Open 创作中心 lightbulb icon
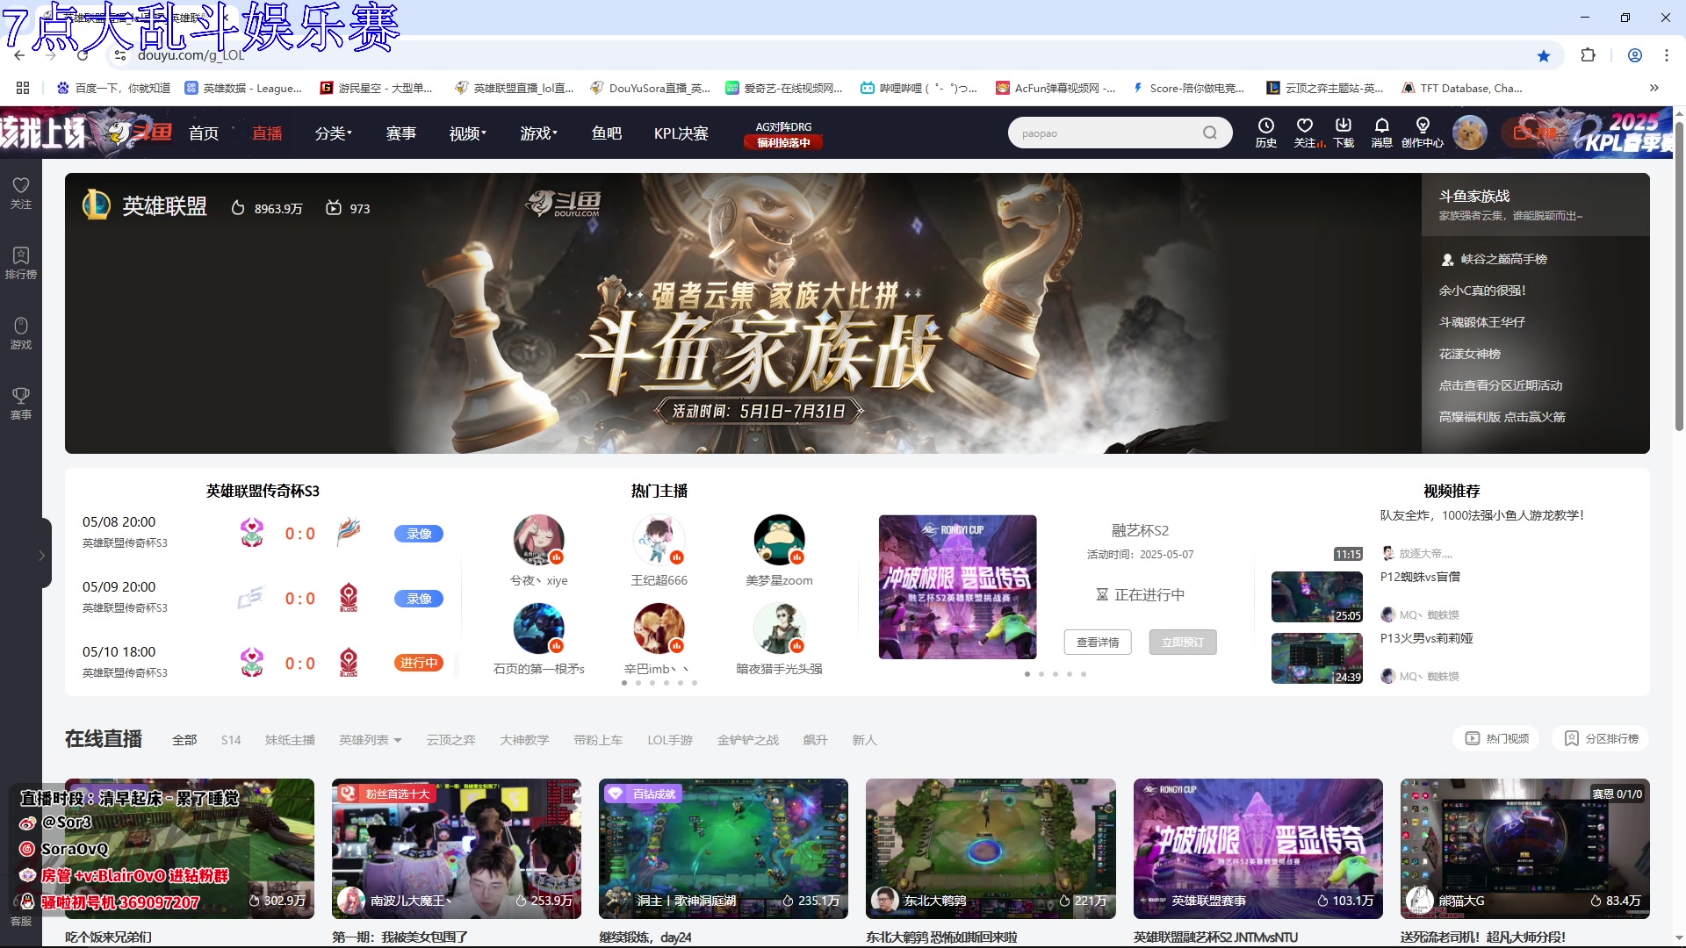Viewport: 1686px width, 948px height. tap(1423, 132)
